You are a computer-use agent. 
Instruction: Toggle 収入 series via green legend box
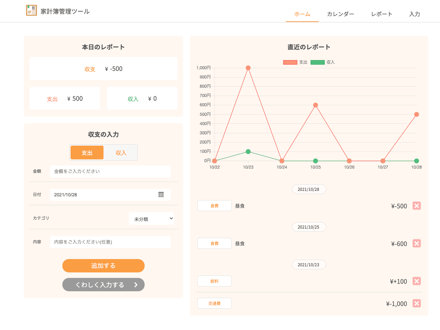(x=317, y=62)
